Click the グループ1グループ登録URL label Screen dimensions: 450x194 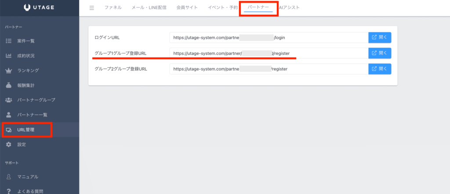pos(120,53)
